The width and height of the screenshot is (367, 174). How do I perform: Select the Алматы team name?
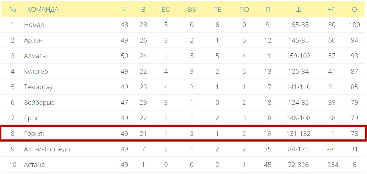coord(35,56)
